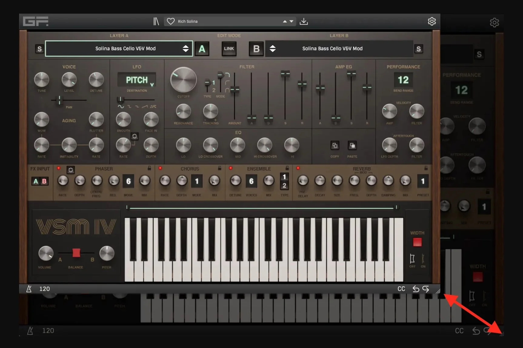Change Phaser mode value 6
The height and width of the screenshot is (348, 523).
coord(128,181)
